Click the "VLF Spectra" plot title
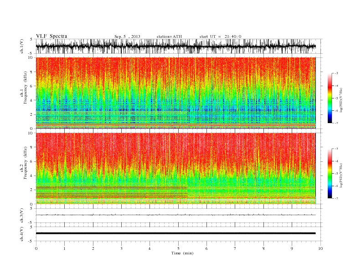 tap(52, 36)
